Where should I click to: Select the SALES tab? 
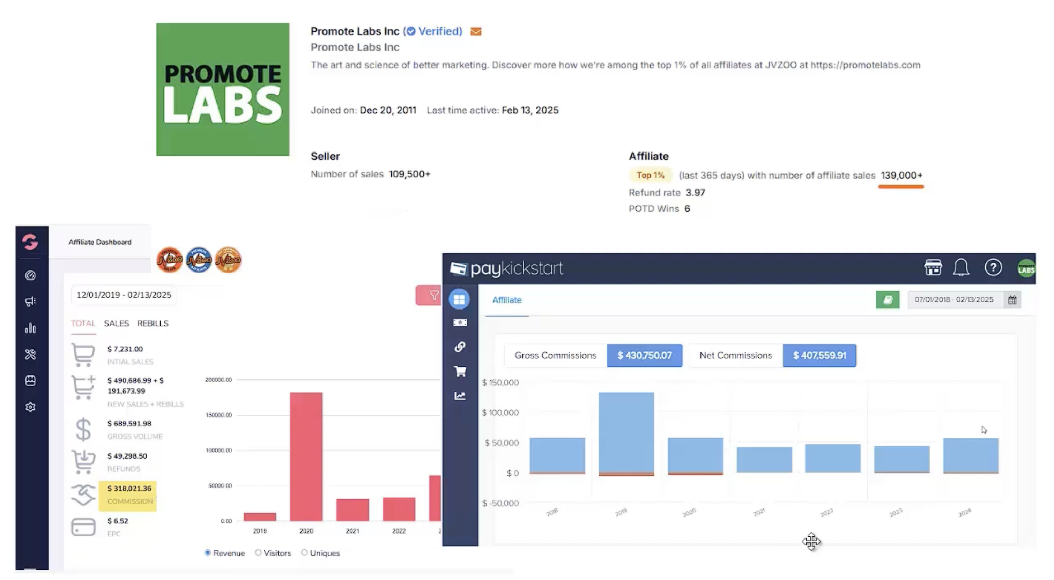116,323
